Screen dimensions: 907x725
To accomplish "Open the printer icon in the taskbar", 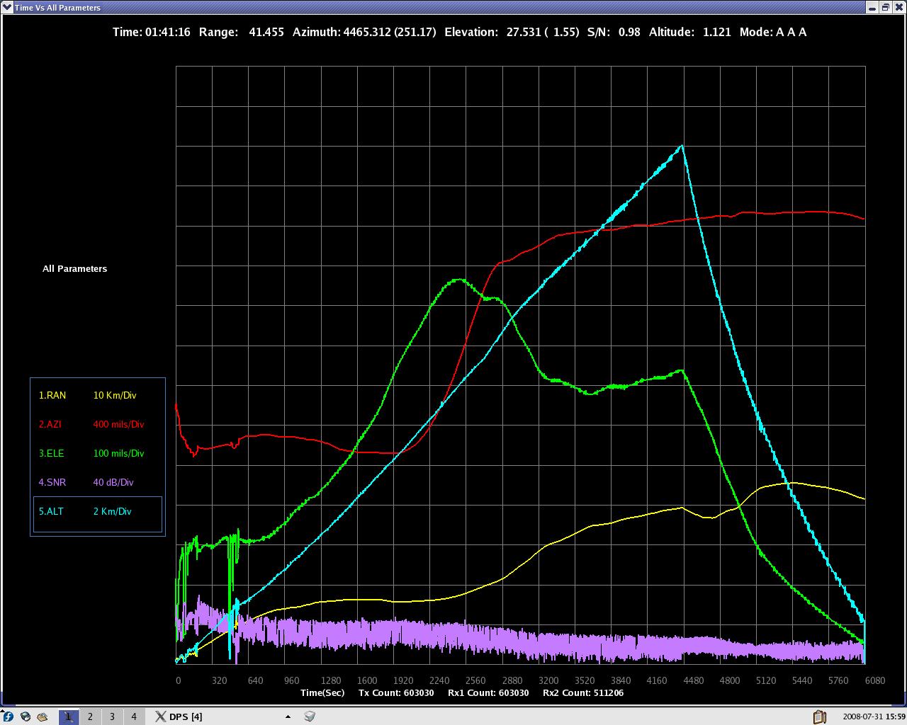I will tap(310, 717).
